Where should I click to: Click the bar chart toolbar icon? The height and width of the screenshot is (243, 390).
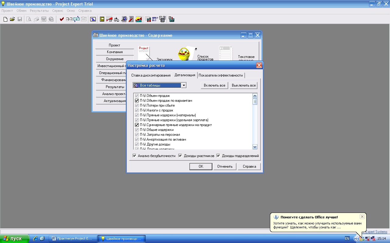[x=148, y=19]
